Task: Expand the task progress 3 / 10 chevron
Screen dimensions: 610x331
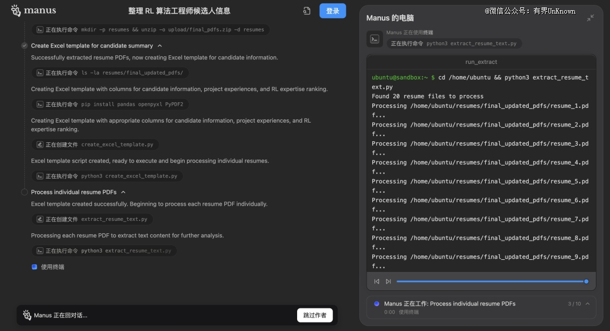Action: pyautogui.click(x=587, y=304)
